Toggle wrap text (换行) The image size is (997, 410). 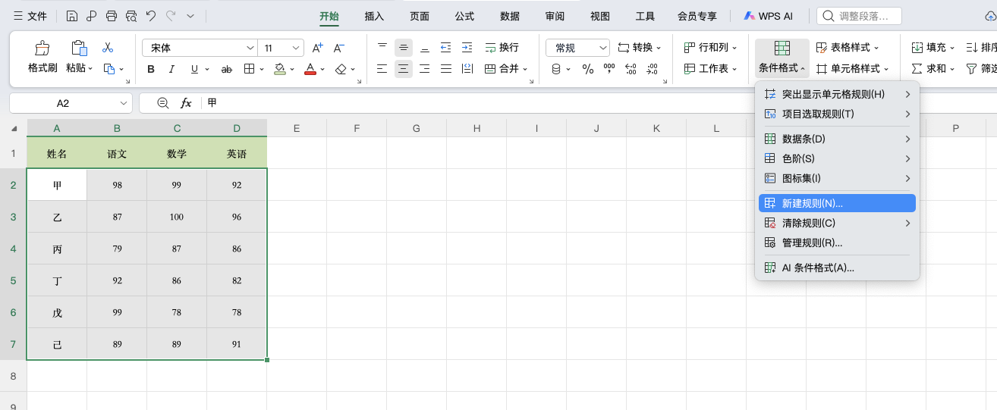click(502, 48)
